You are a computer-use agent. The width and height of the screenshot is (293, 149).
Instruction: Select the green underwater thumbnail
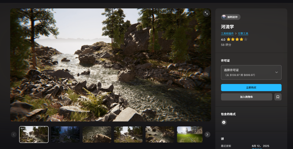[x=189, y=134]
